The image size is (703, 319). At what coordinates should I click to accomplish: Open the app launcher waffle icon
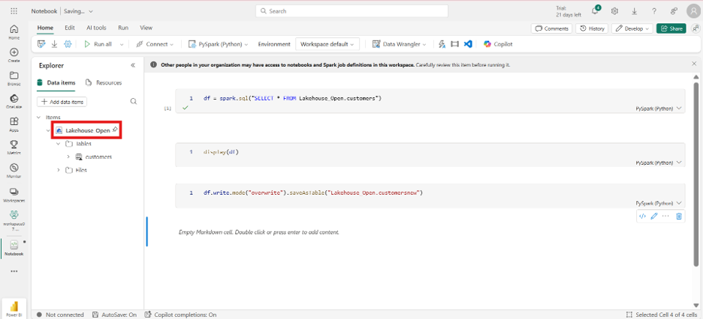14,11
